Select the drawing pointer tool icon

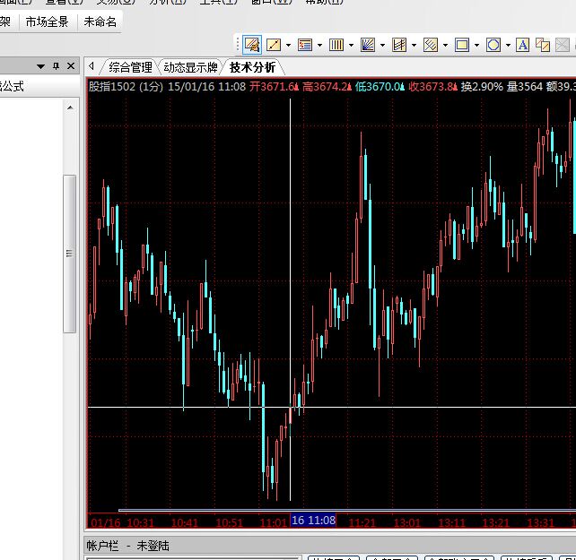point(251,45)
